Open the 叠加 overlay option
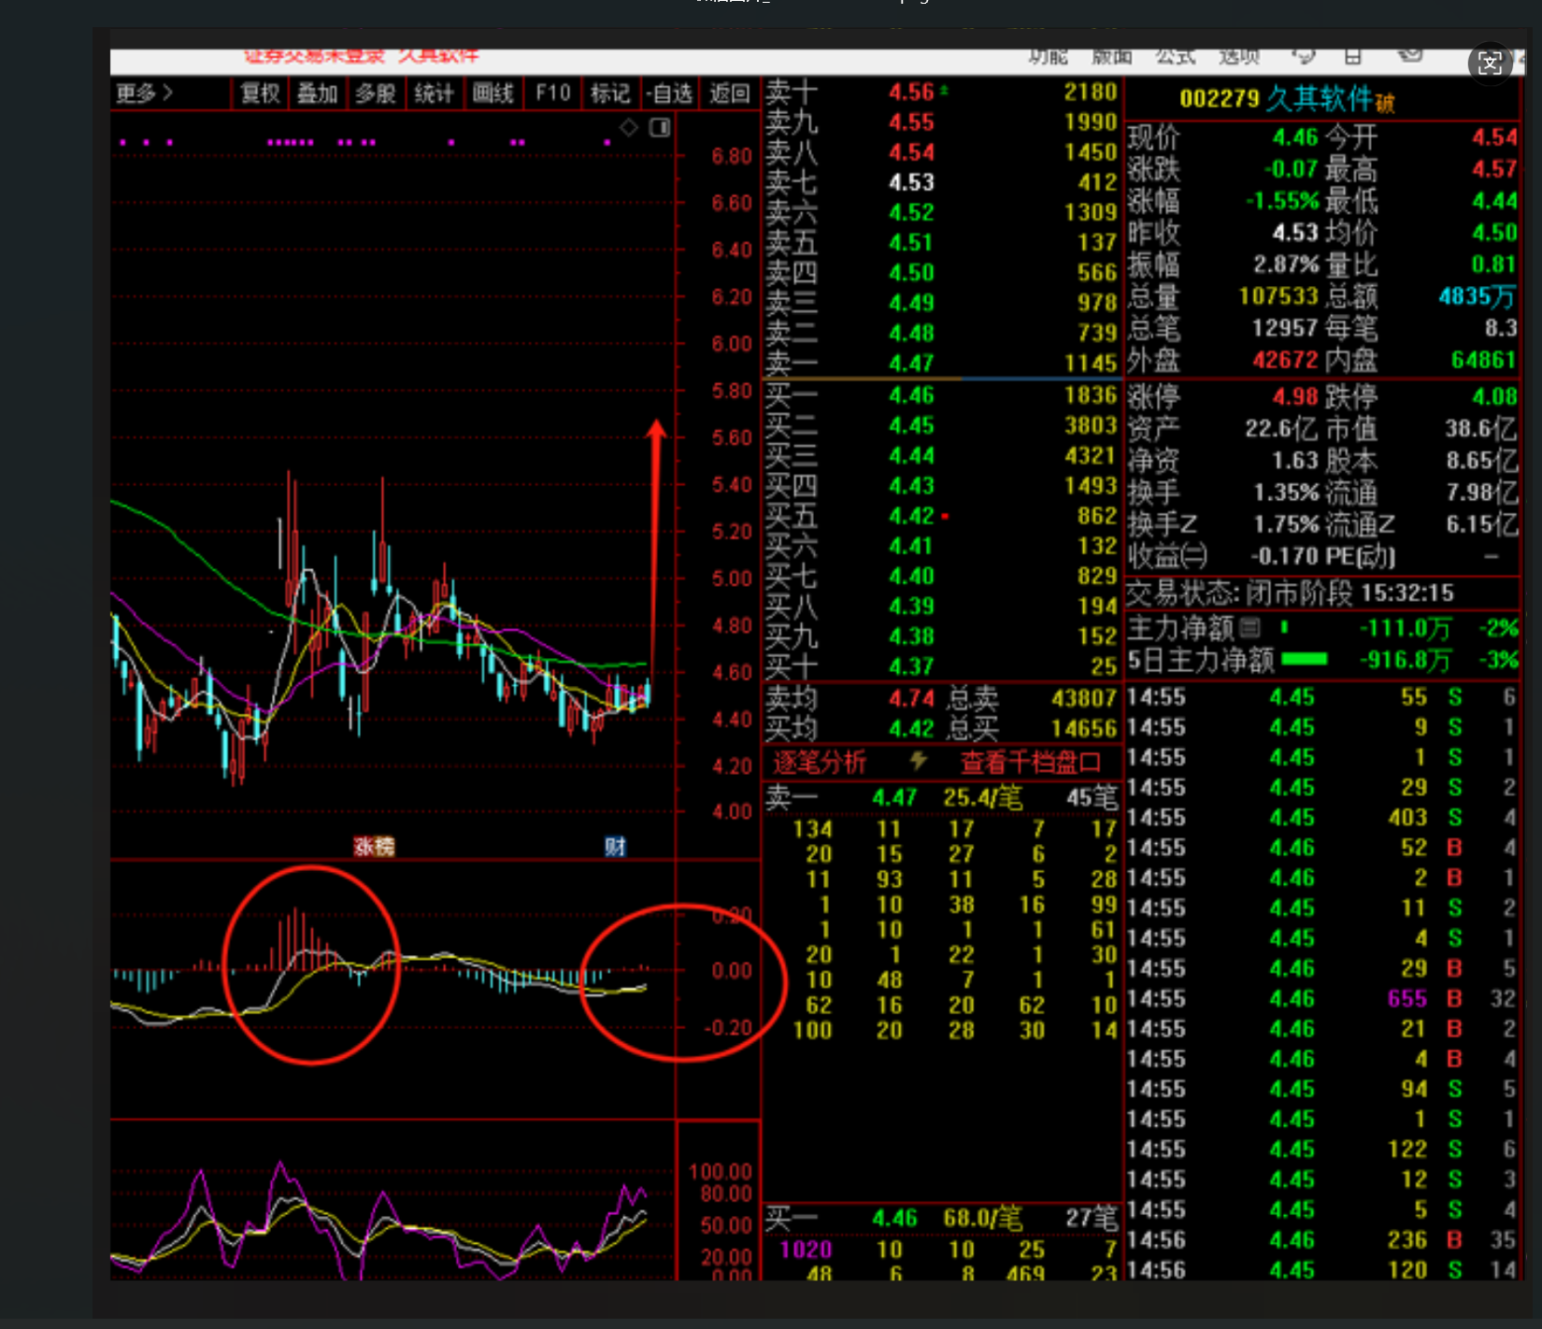This screenshot has height=1329, width=1542. [317, 93]
